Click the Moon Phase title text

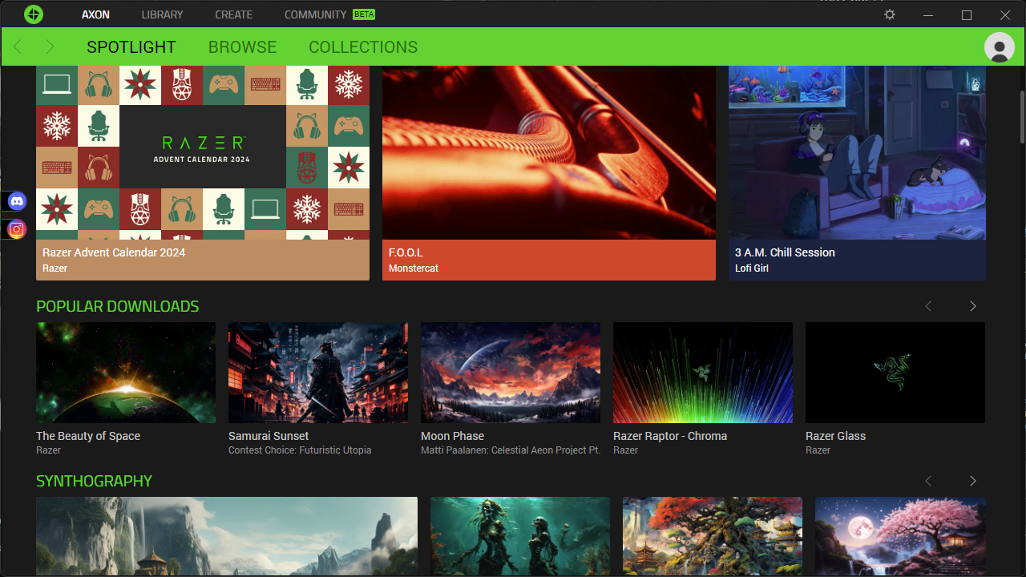453,436
